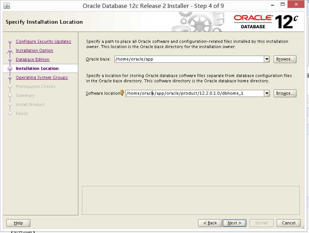The height and width of the screenshot is (233, 309).
Task: Click the Java icon in the title bar
Action: 7,6
